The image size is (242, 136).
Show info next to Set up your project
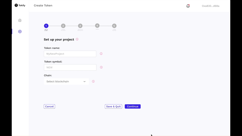click(x=77, y=39)
